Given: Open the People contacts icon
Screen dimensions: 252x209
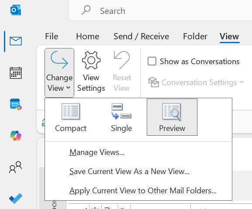Looking at the screenshot, I should [16, 167].
